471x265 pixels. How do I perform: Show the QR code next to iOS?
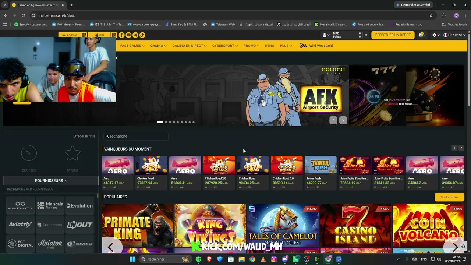pyautogui.click(x=114, y=35)
